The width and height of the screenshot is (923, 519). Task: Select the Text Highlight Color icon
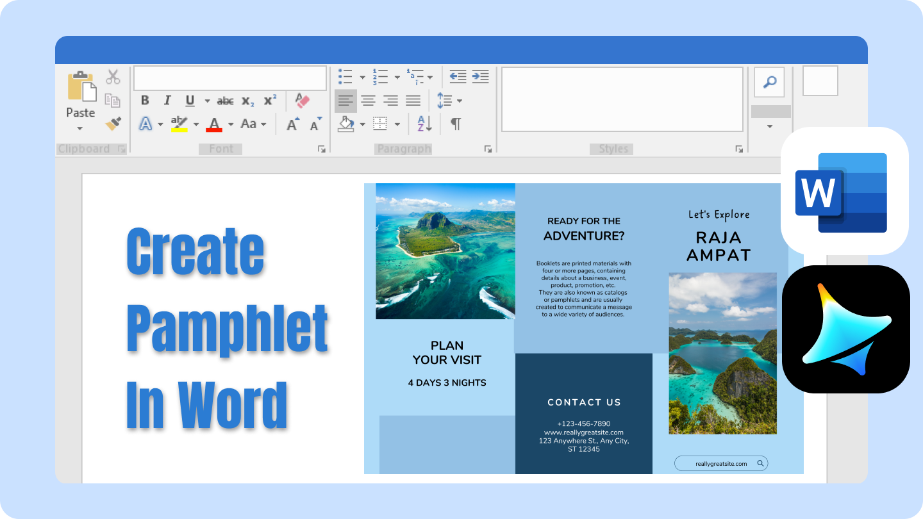180,123
